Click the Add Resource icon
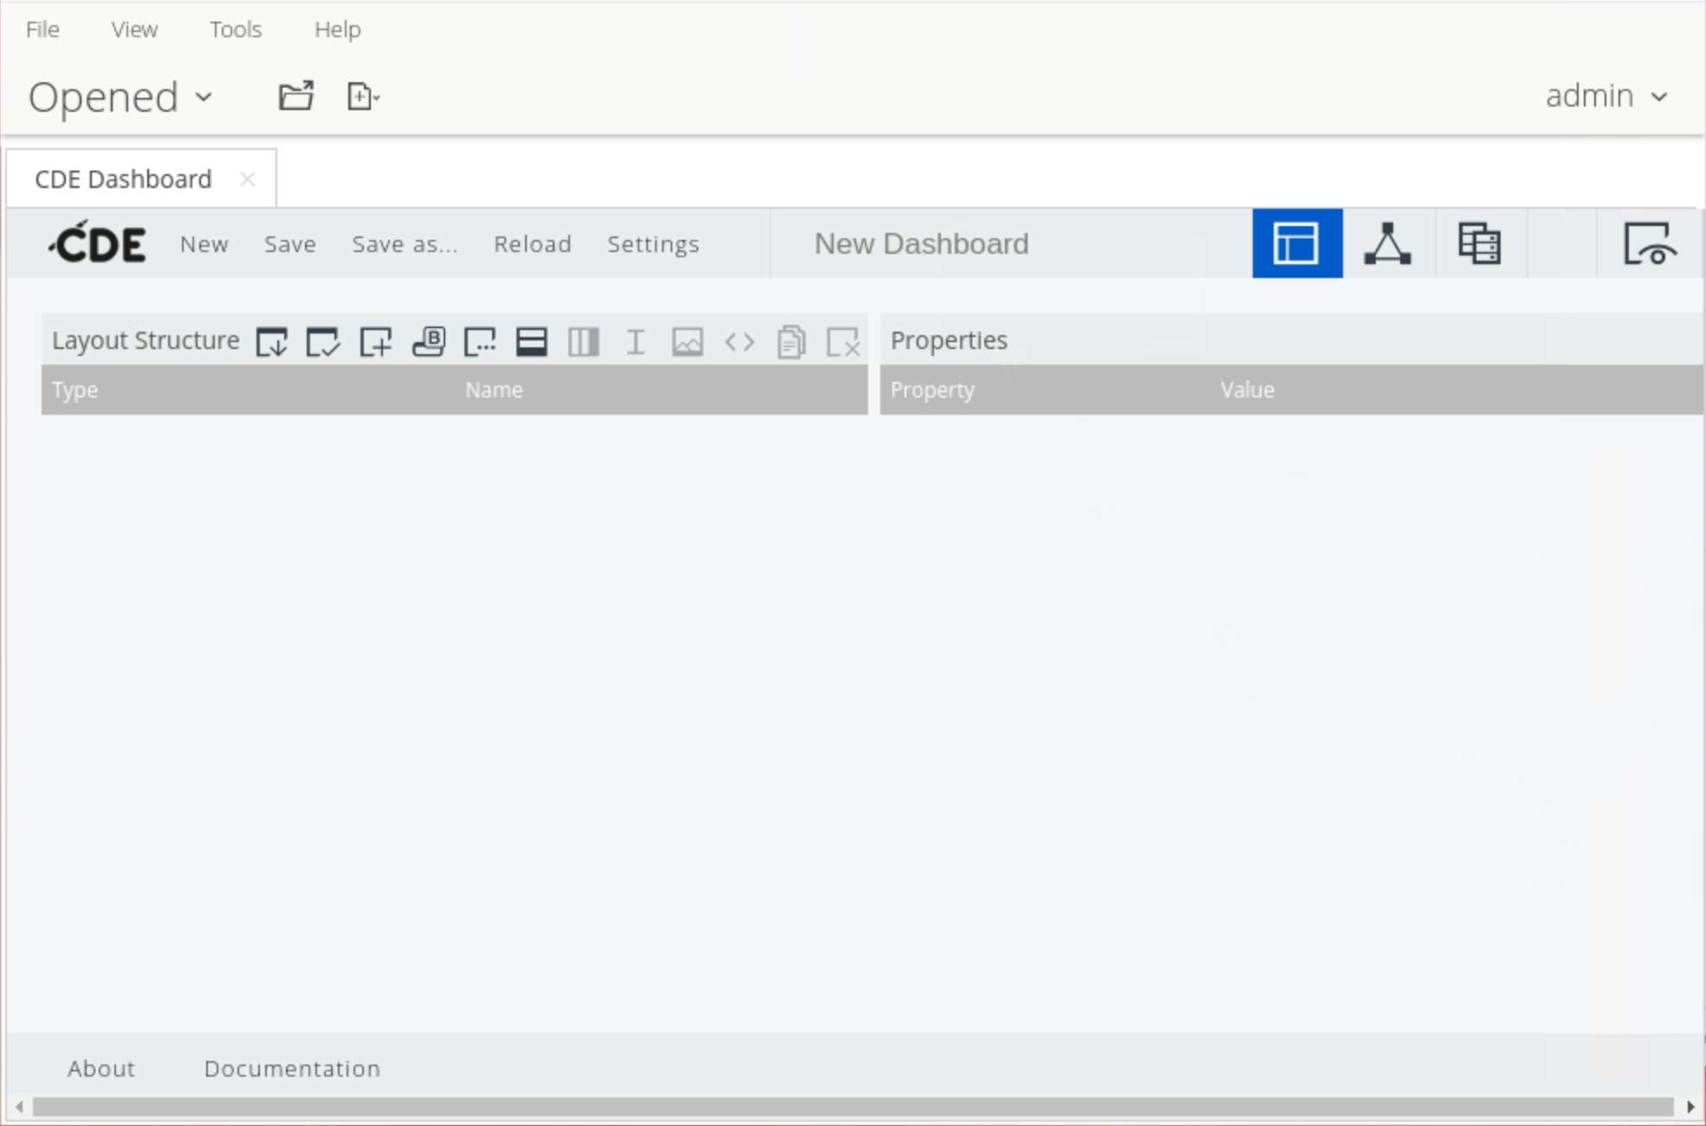1706x1126 pixels. tap(376, 341)
